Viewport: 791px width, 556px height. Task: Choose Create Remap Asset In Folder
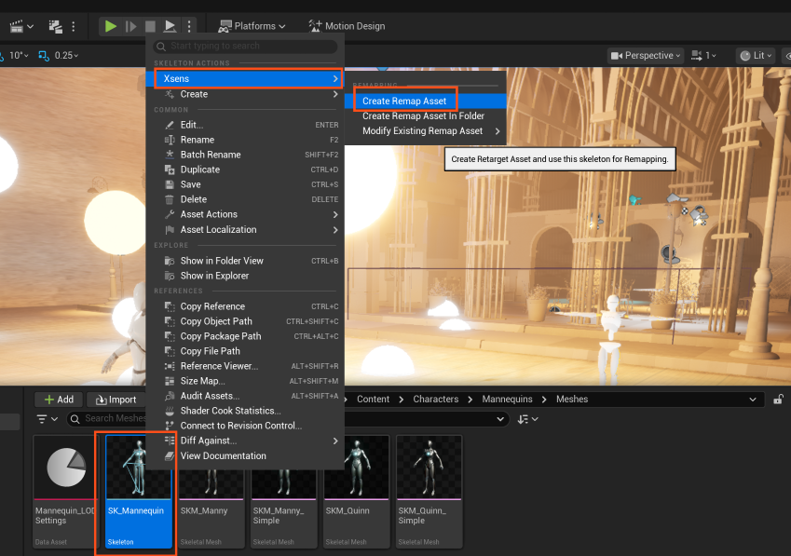[x=425, y=115]
